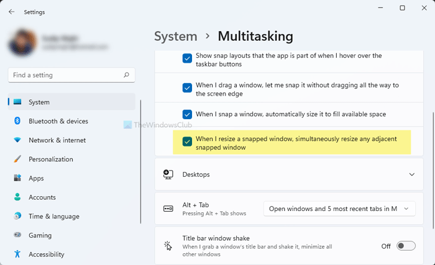Open the Accessibility settings page

46,254
